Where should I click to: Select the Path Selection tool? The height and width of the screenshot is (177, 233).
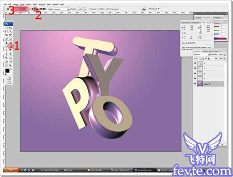6,58
